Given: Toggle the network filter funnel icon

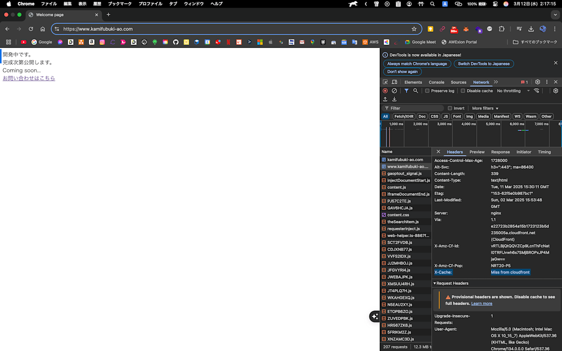Looking at the screenshot, I should point(407,91).
